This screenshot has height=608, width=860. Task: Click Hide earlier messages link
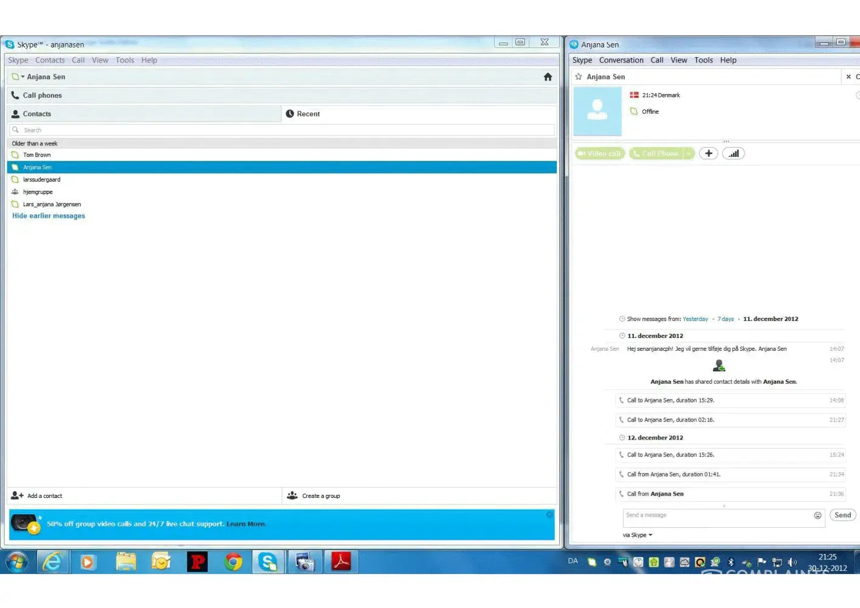click(x=49, y=216)
